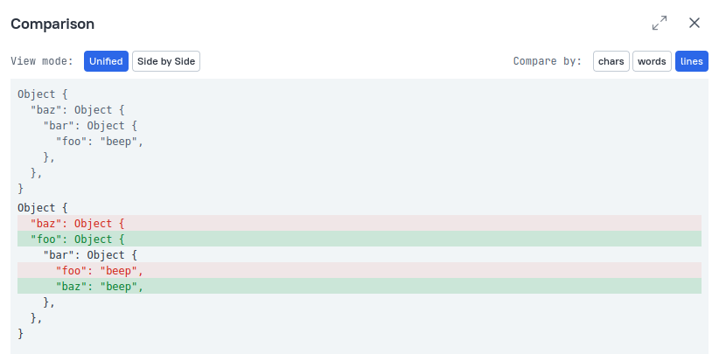The image size is (719, 354).
Task: Click the Compare by label
Action: click(547, 61)
